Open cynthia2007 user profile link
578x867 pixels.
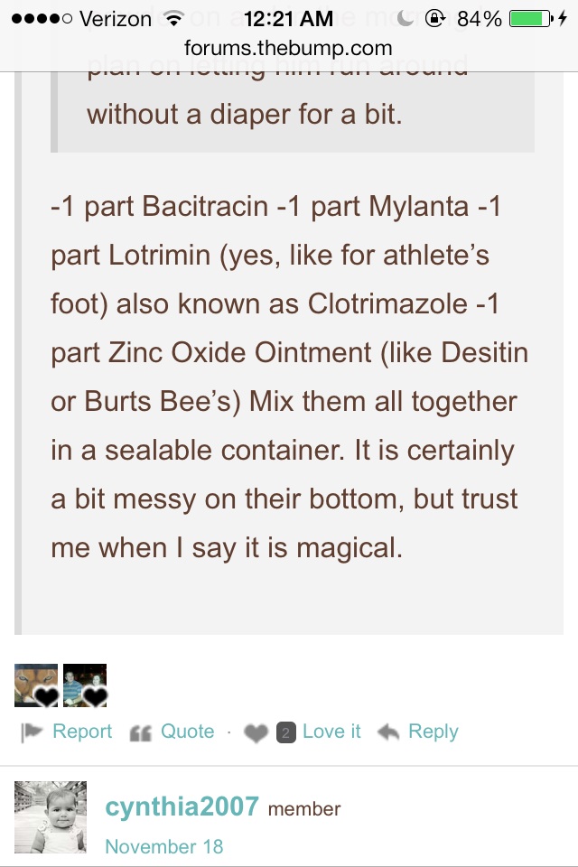pos(182,806)
